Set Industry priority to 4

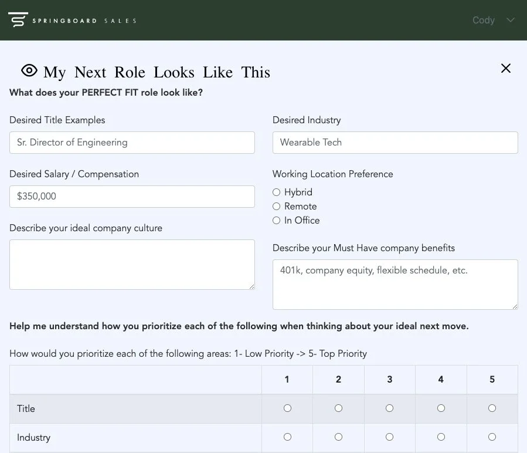(441, 437)
